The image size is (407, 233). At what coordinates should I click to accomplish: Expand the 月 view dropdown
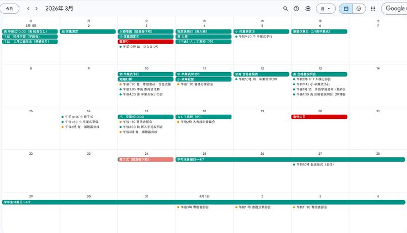pos(326,9)
